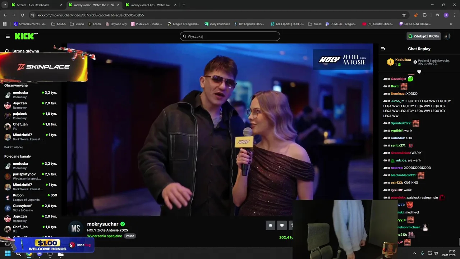The height and width of the screenshot is (259, 460).
Task: Open parisplatynov recommended channel
Action: (x=31, y=176)
